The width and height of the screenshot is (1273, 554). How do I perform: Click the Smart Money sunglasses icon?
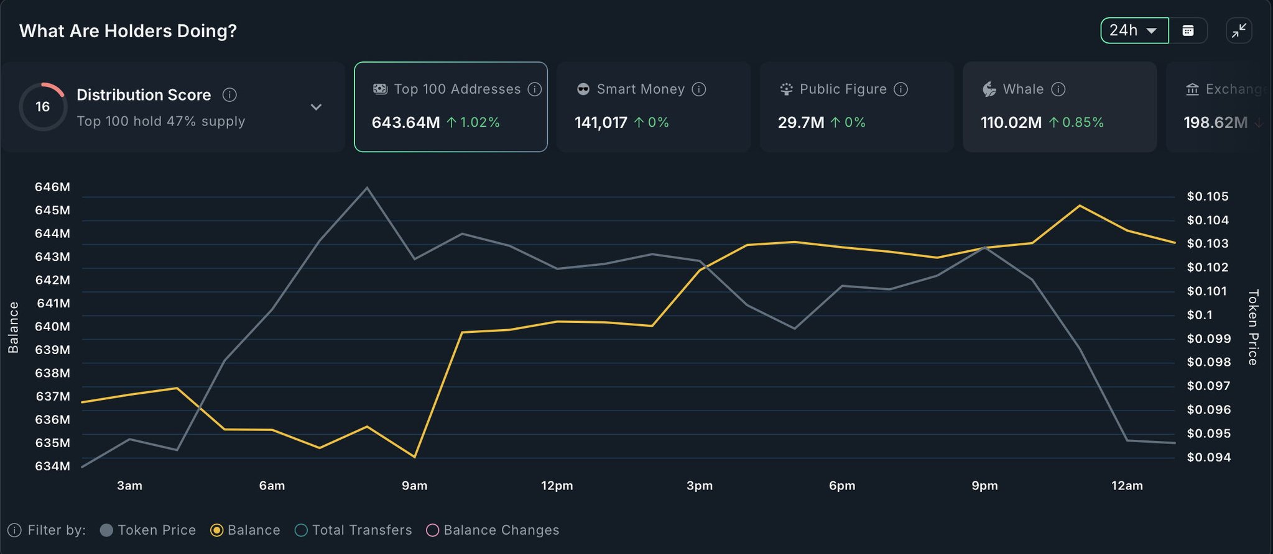pyautogui.click(x=583, y=89)
